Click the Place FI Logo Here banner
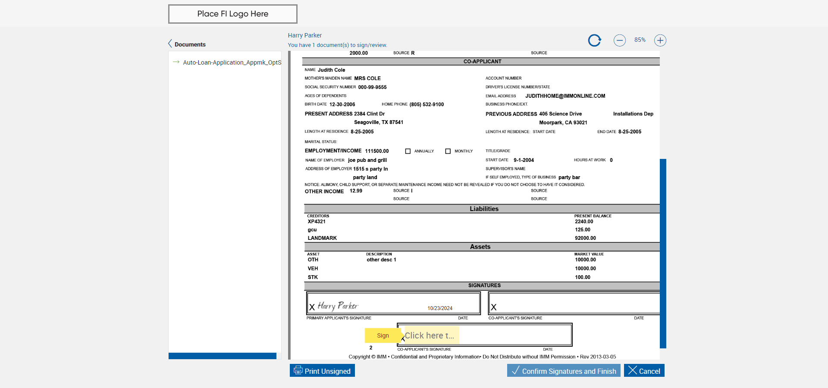Image resolution: width=828 pixels, height=388 pixels. click(x=233, y=14)
